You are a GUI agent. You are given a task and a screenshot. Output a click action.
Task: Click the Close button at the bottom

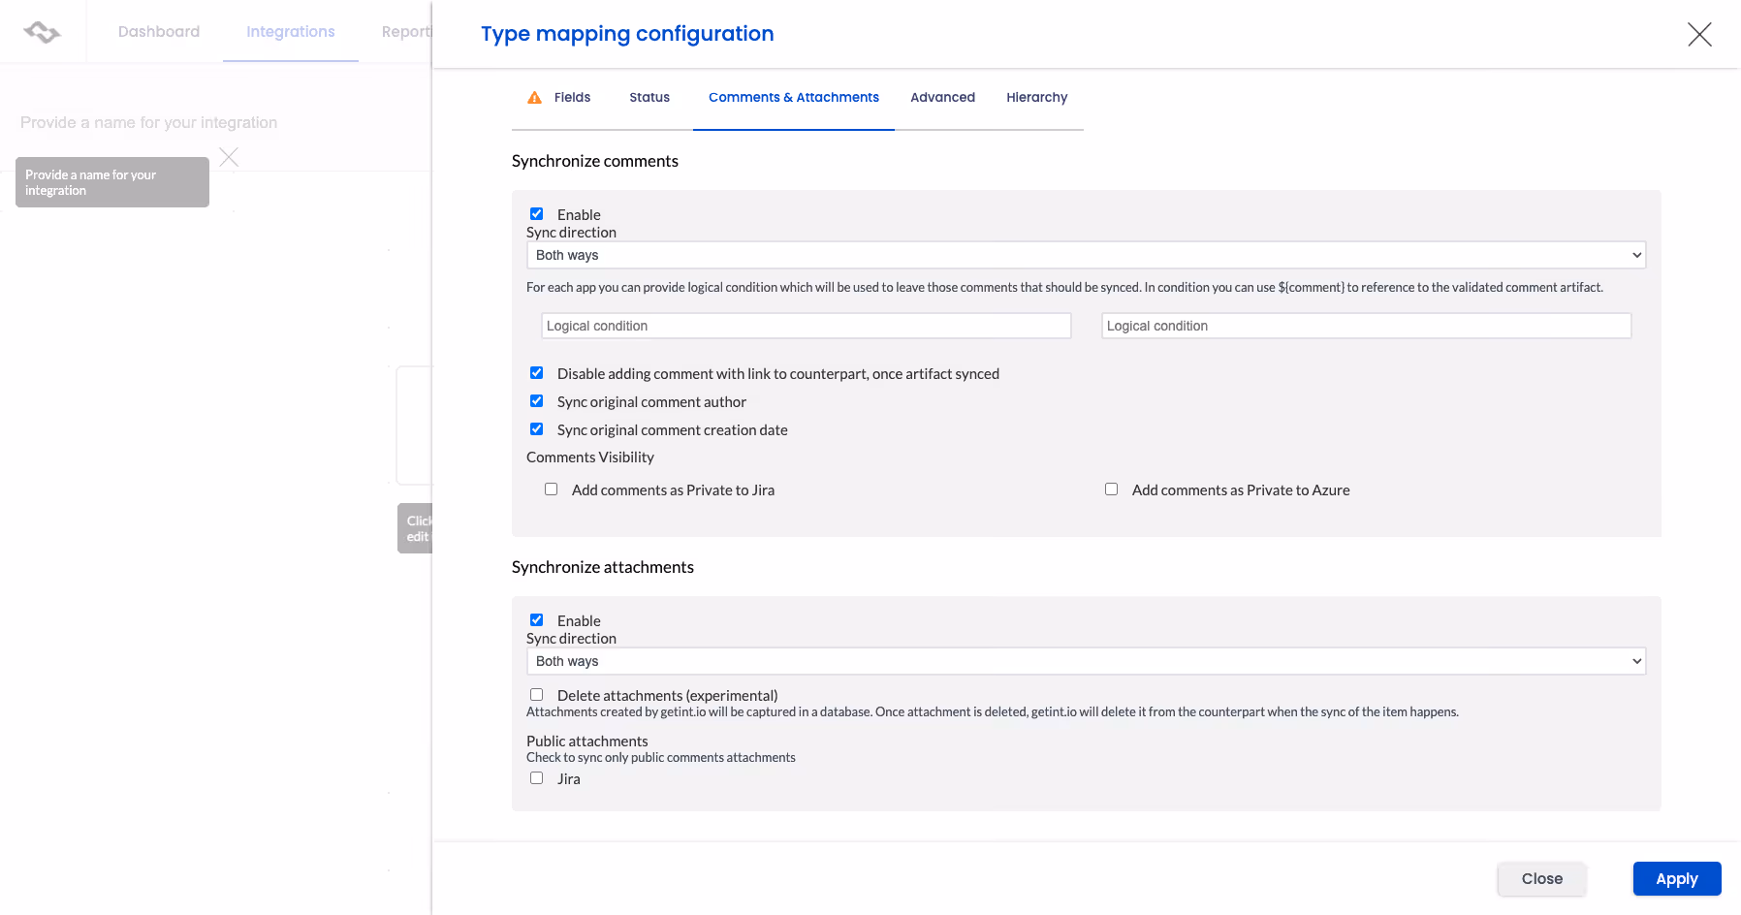coord(1541,878)
